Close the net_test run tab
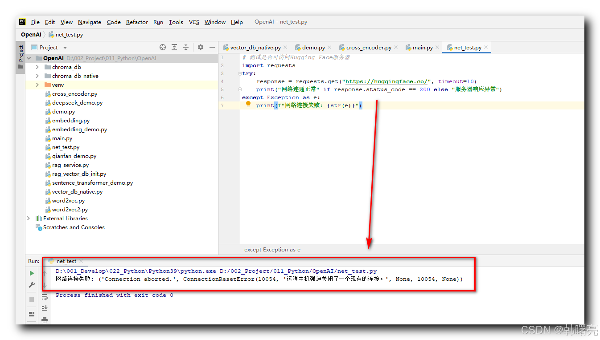Screen dimensions: 600x340 point(81,261)
